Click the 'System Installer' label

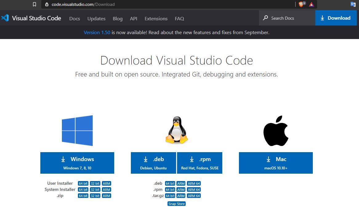[60, 189]
